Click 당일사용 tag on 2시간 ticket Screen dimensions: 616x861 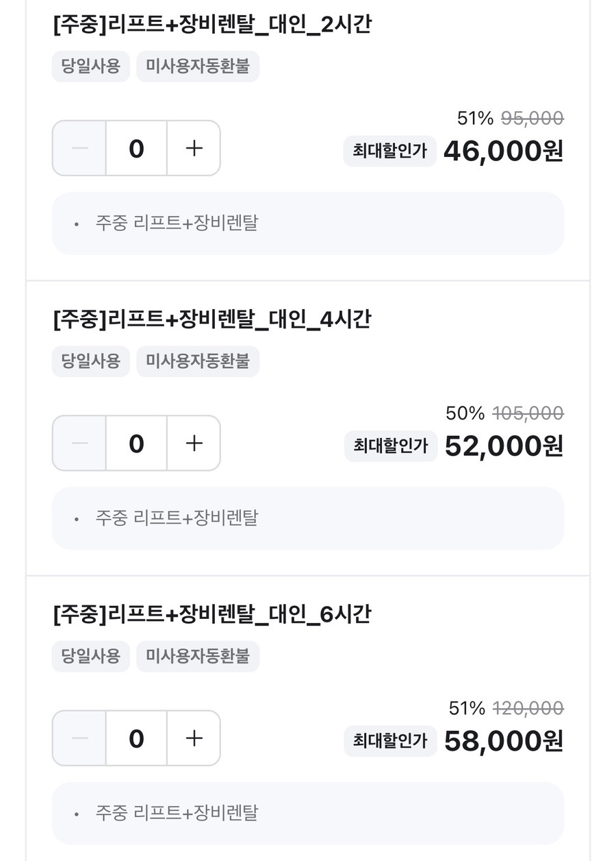(90, 66)
